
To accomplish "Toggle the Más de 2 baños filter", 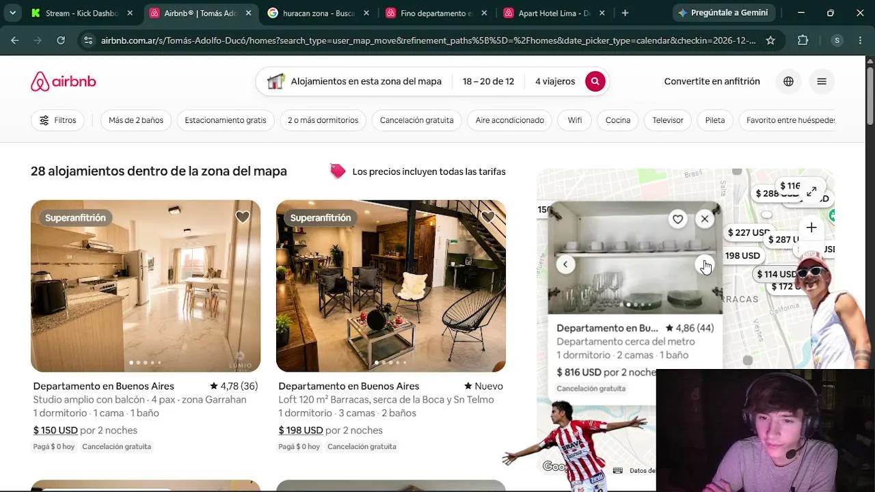I will point(136,120).
